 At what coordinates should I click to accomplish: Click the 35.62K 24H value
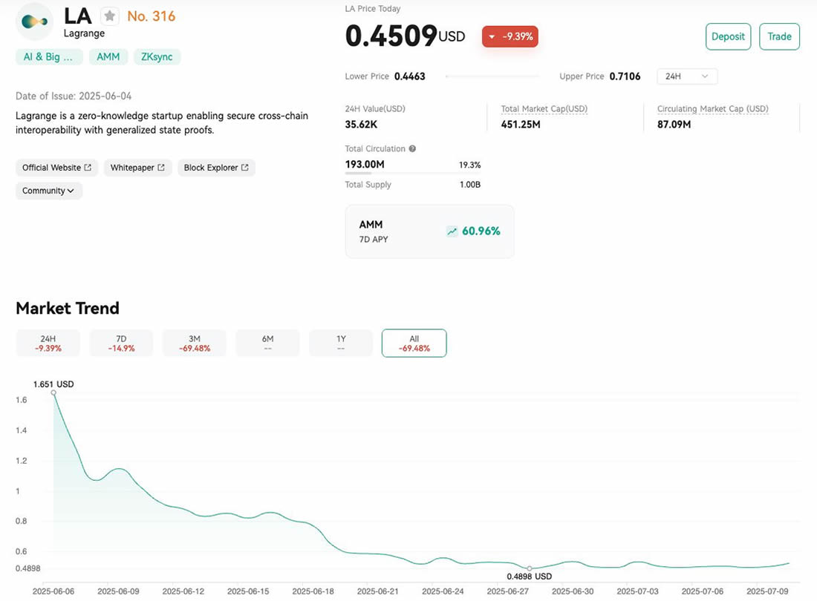[x=361, y=125]
